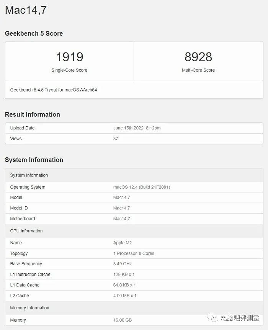Click the Base Frequency label
This screenshot has height=330, width=268.
tap(26, 264)
